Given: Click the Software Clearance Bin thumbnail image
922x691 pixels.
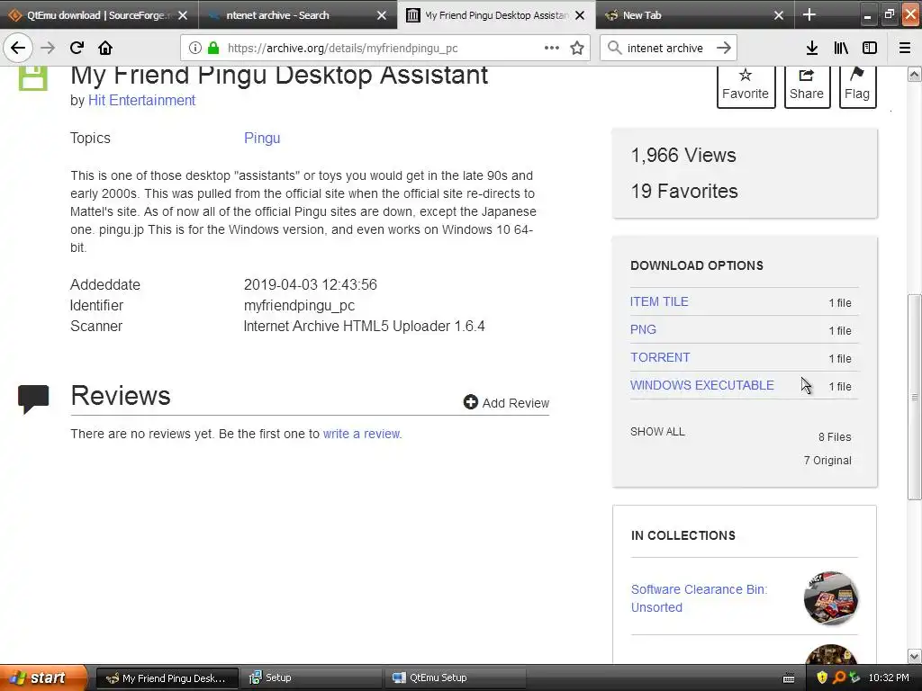Looking at the screenshot, I should tap(831, 597).
